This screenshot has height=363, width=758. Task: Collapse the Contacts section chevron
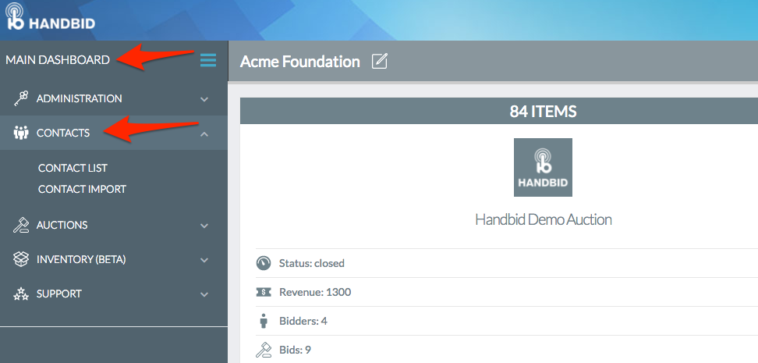[x=204, y=133]
